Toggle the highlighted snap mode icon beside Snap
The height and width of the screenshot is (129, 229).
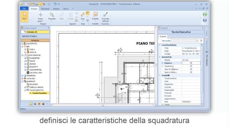(87, 13)
